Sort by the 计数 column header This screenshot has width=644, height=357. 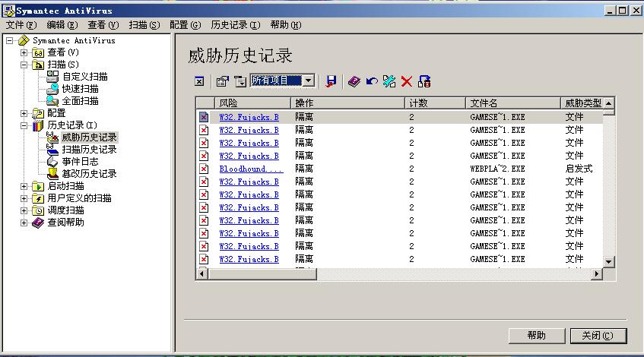point(436,103)
